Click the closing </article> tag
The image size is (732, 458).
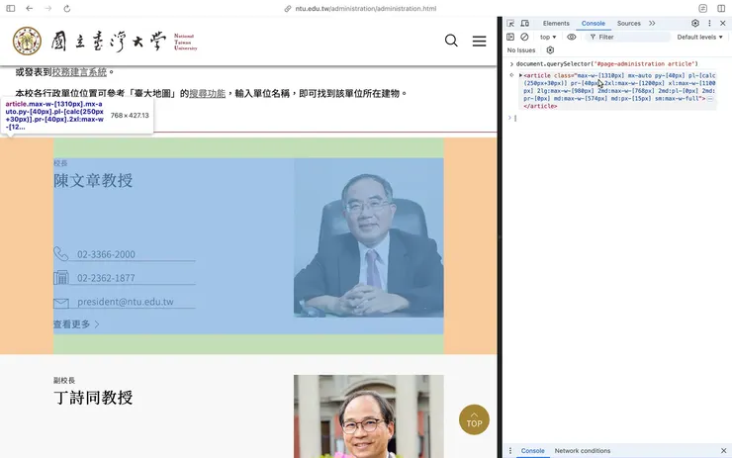[x=540, y=106]
